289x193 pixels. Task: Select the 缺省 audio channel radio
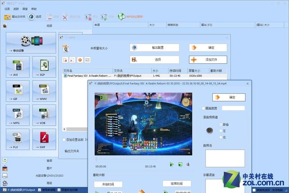coord(221,125)
